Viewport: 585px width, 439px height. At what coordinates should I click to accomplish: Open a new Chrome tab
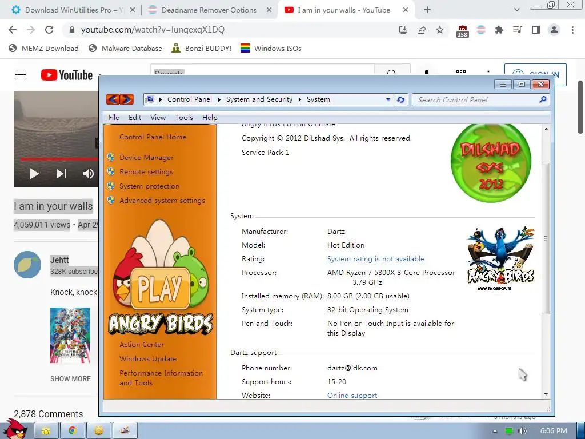[x=427, y=10]
